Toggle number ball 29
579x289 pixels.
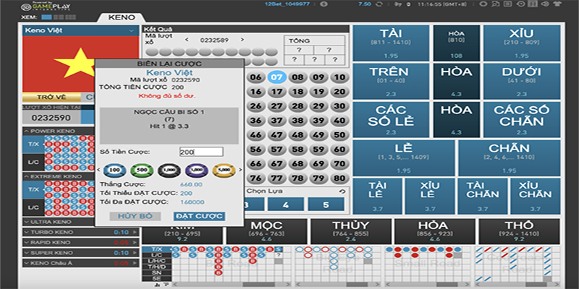coord(318,106)
